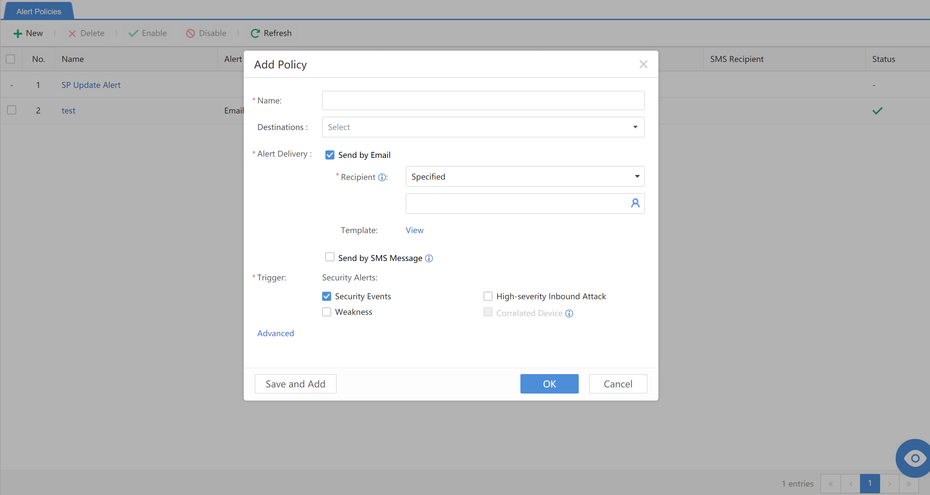Open the Destinations dropdown
The image size is (930, 495).
(483, 127)
